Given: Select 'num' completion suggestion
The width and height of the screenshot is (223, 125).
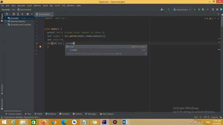Looking at the screenshot, I should pos(106,47).
